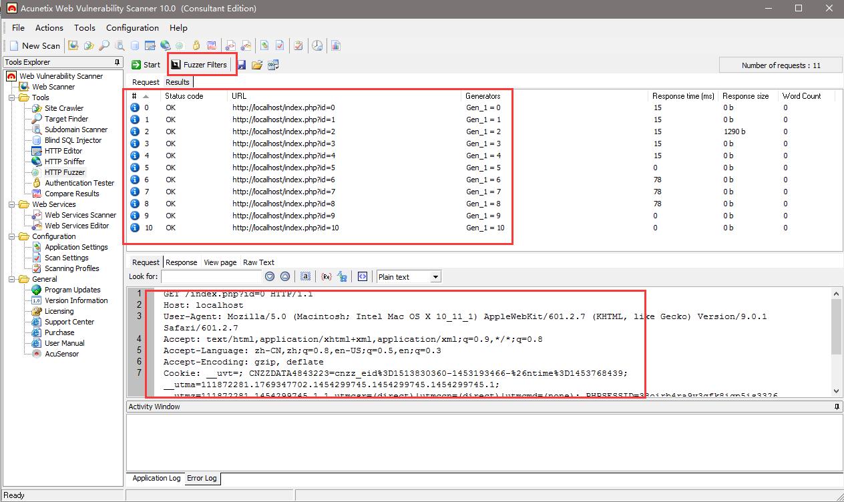Click the find previous up-arrow search button
Screen dimensions: 844x502
[285, 276]
